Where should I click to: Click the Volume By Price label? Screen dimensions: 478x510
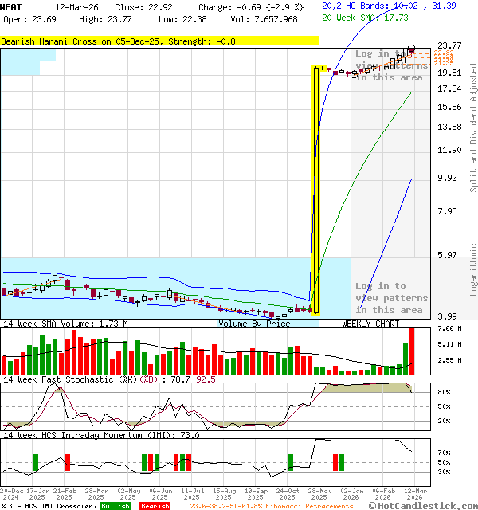(x=254, y=324)
